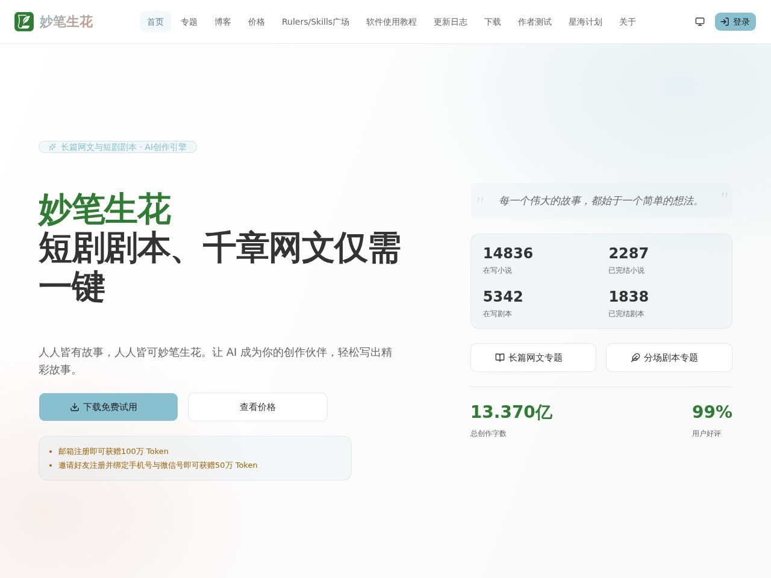Viewport: 771px width, 578px height.
Task: Click the download icon in 下载免费试用
Action: pos(75,407)
